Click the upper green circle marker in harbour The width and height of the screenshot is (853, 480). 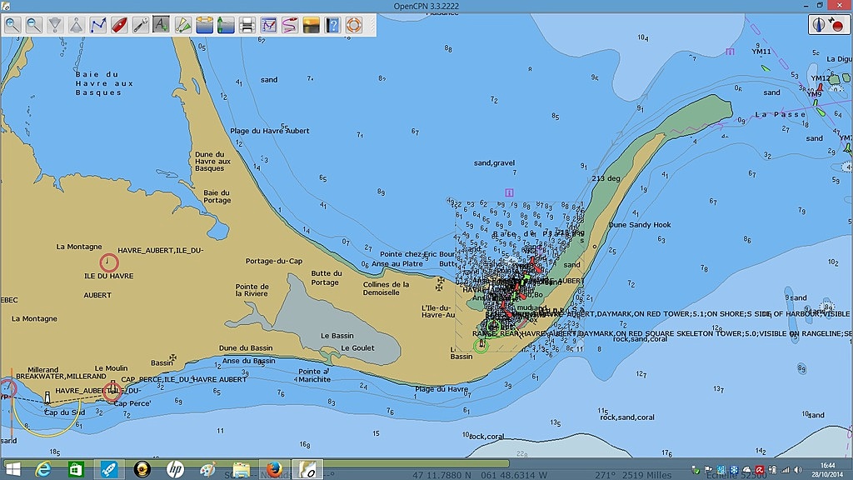click(x=493, y=327)
